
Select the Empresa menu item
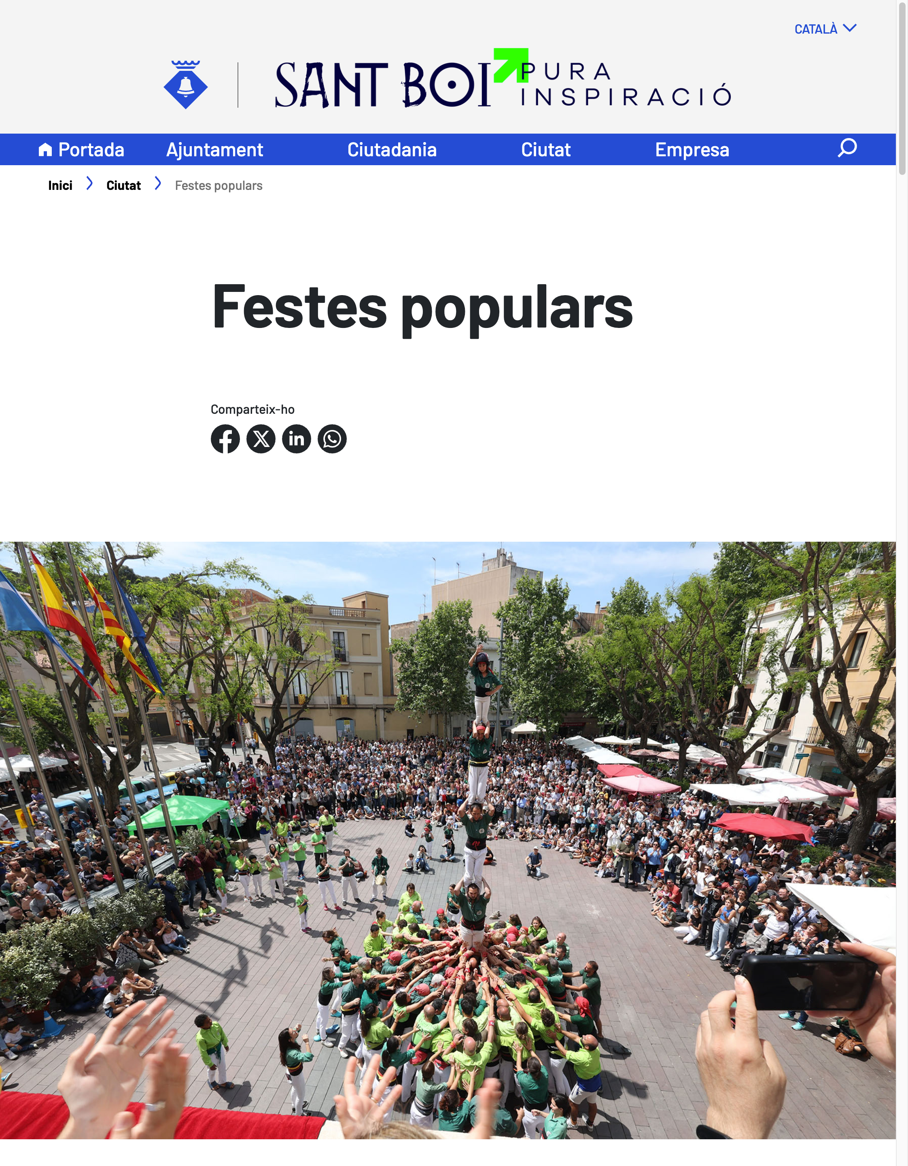(x=692, y=150)
